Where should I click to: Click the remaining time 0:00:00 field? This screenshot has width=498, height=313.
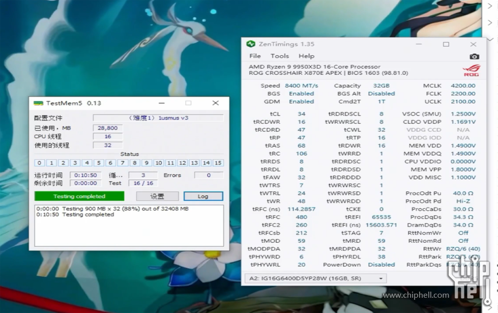click(85, 183)
